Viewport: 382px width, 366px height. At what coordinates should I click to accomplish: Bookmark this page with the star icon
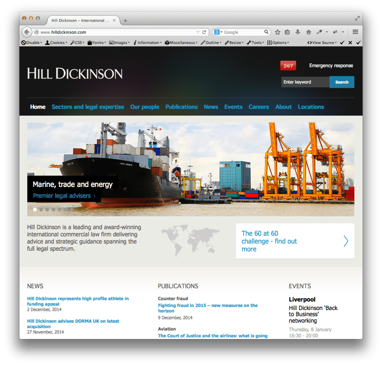(277, 32)
